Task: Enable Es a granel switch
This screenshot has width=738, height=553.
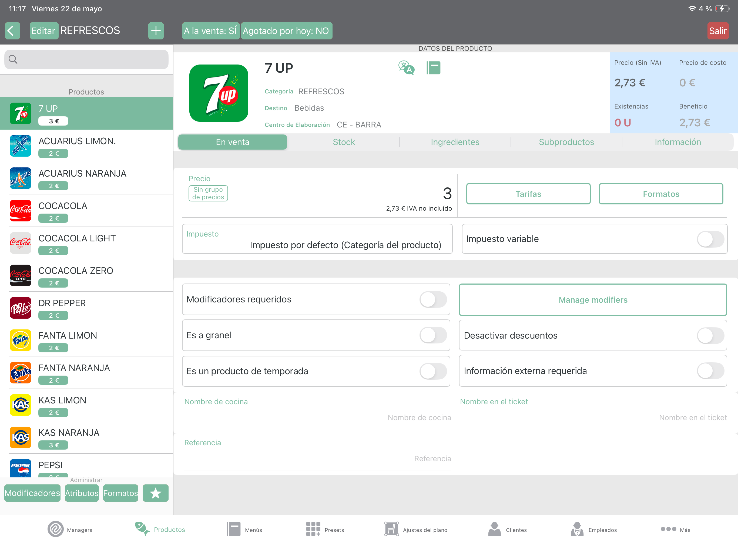Action: click(433, 335)
